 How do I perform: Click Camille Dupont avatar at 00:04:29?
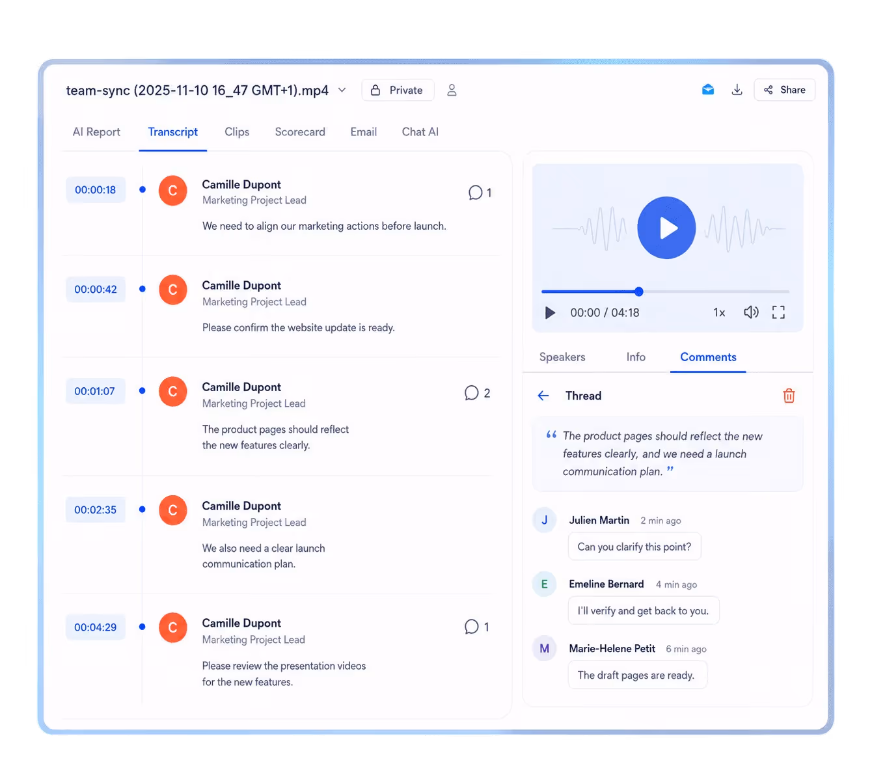click(173, 627)
